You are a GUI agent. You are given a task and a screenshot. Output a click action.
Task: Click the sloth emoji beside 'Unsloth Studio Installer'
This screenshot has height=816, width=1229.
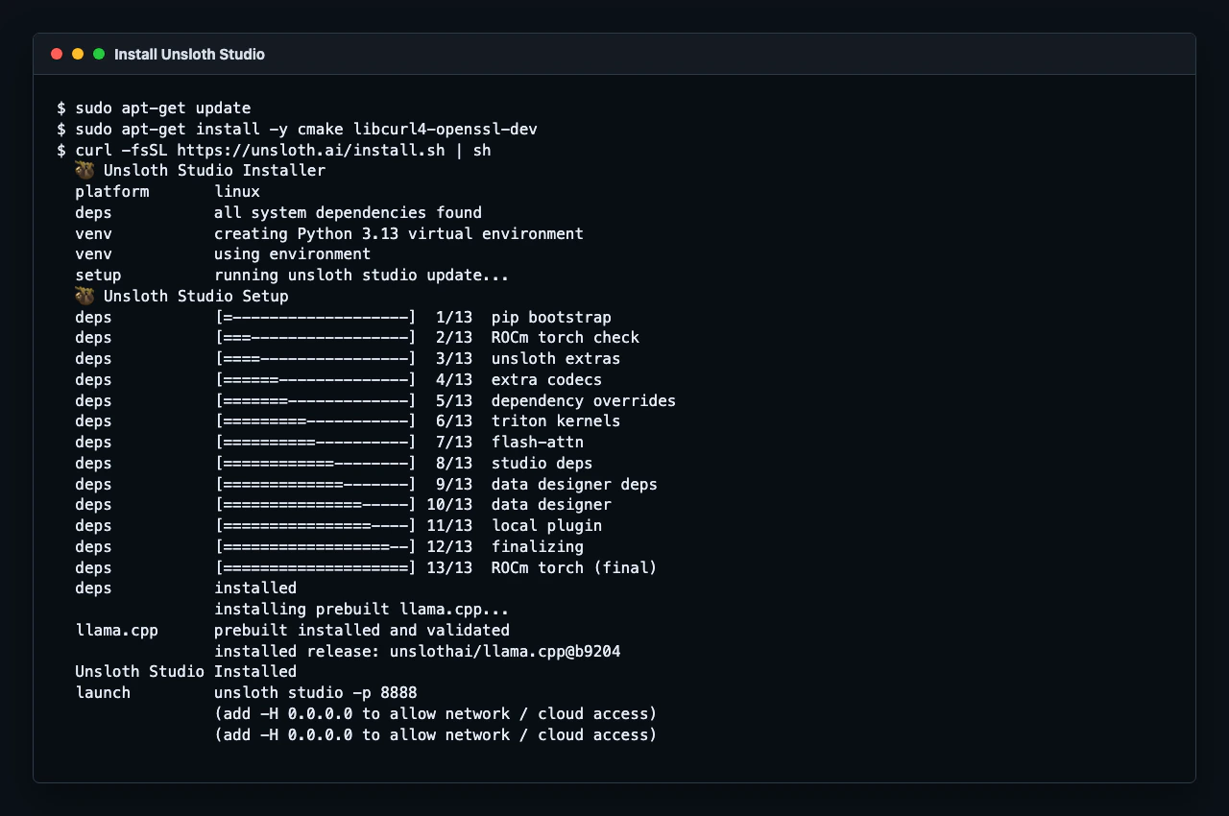coord(84,171)
